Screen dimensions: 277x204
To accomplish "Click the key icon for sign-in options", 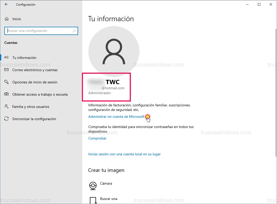I will (7, 82).
